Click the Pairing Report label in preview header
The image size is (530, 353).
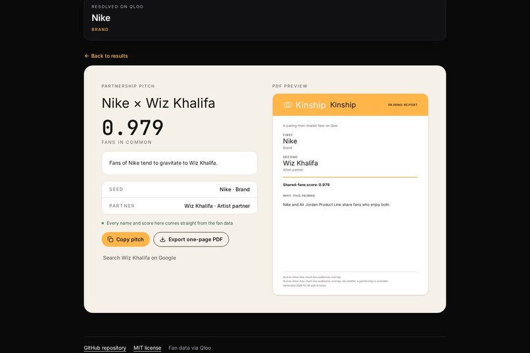[402, 105]
